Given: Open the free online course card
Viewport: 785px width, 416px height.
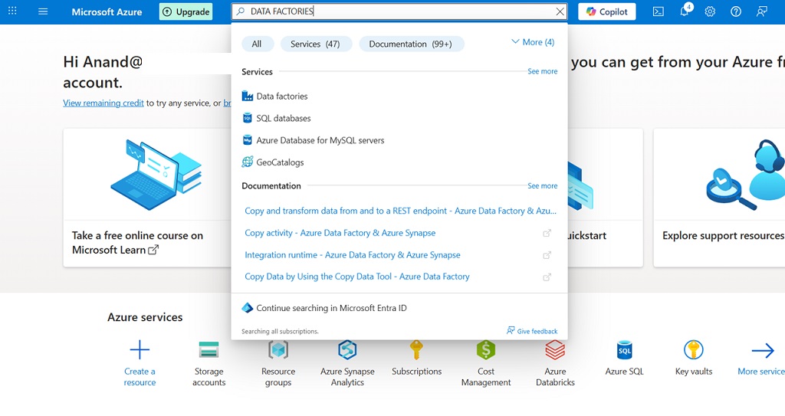Looking at the screenshot, I should [147, 197].
